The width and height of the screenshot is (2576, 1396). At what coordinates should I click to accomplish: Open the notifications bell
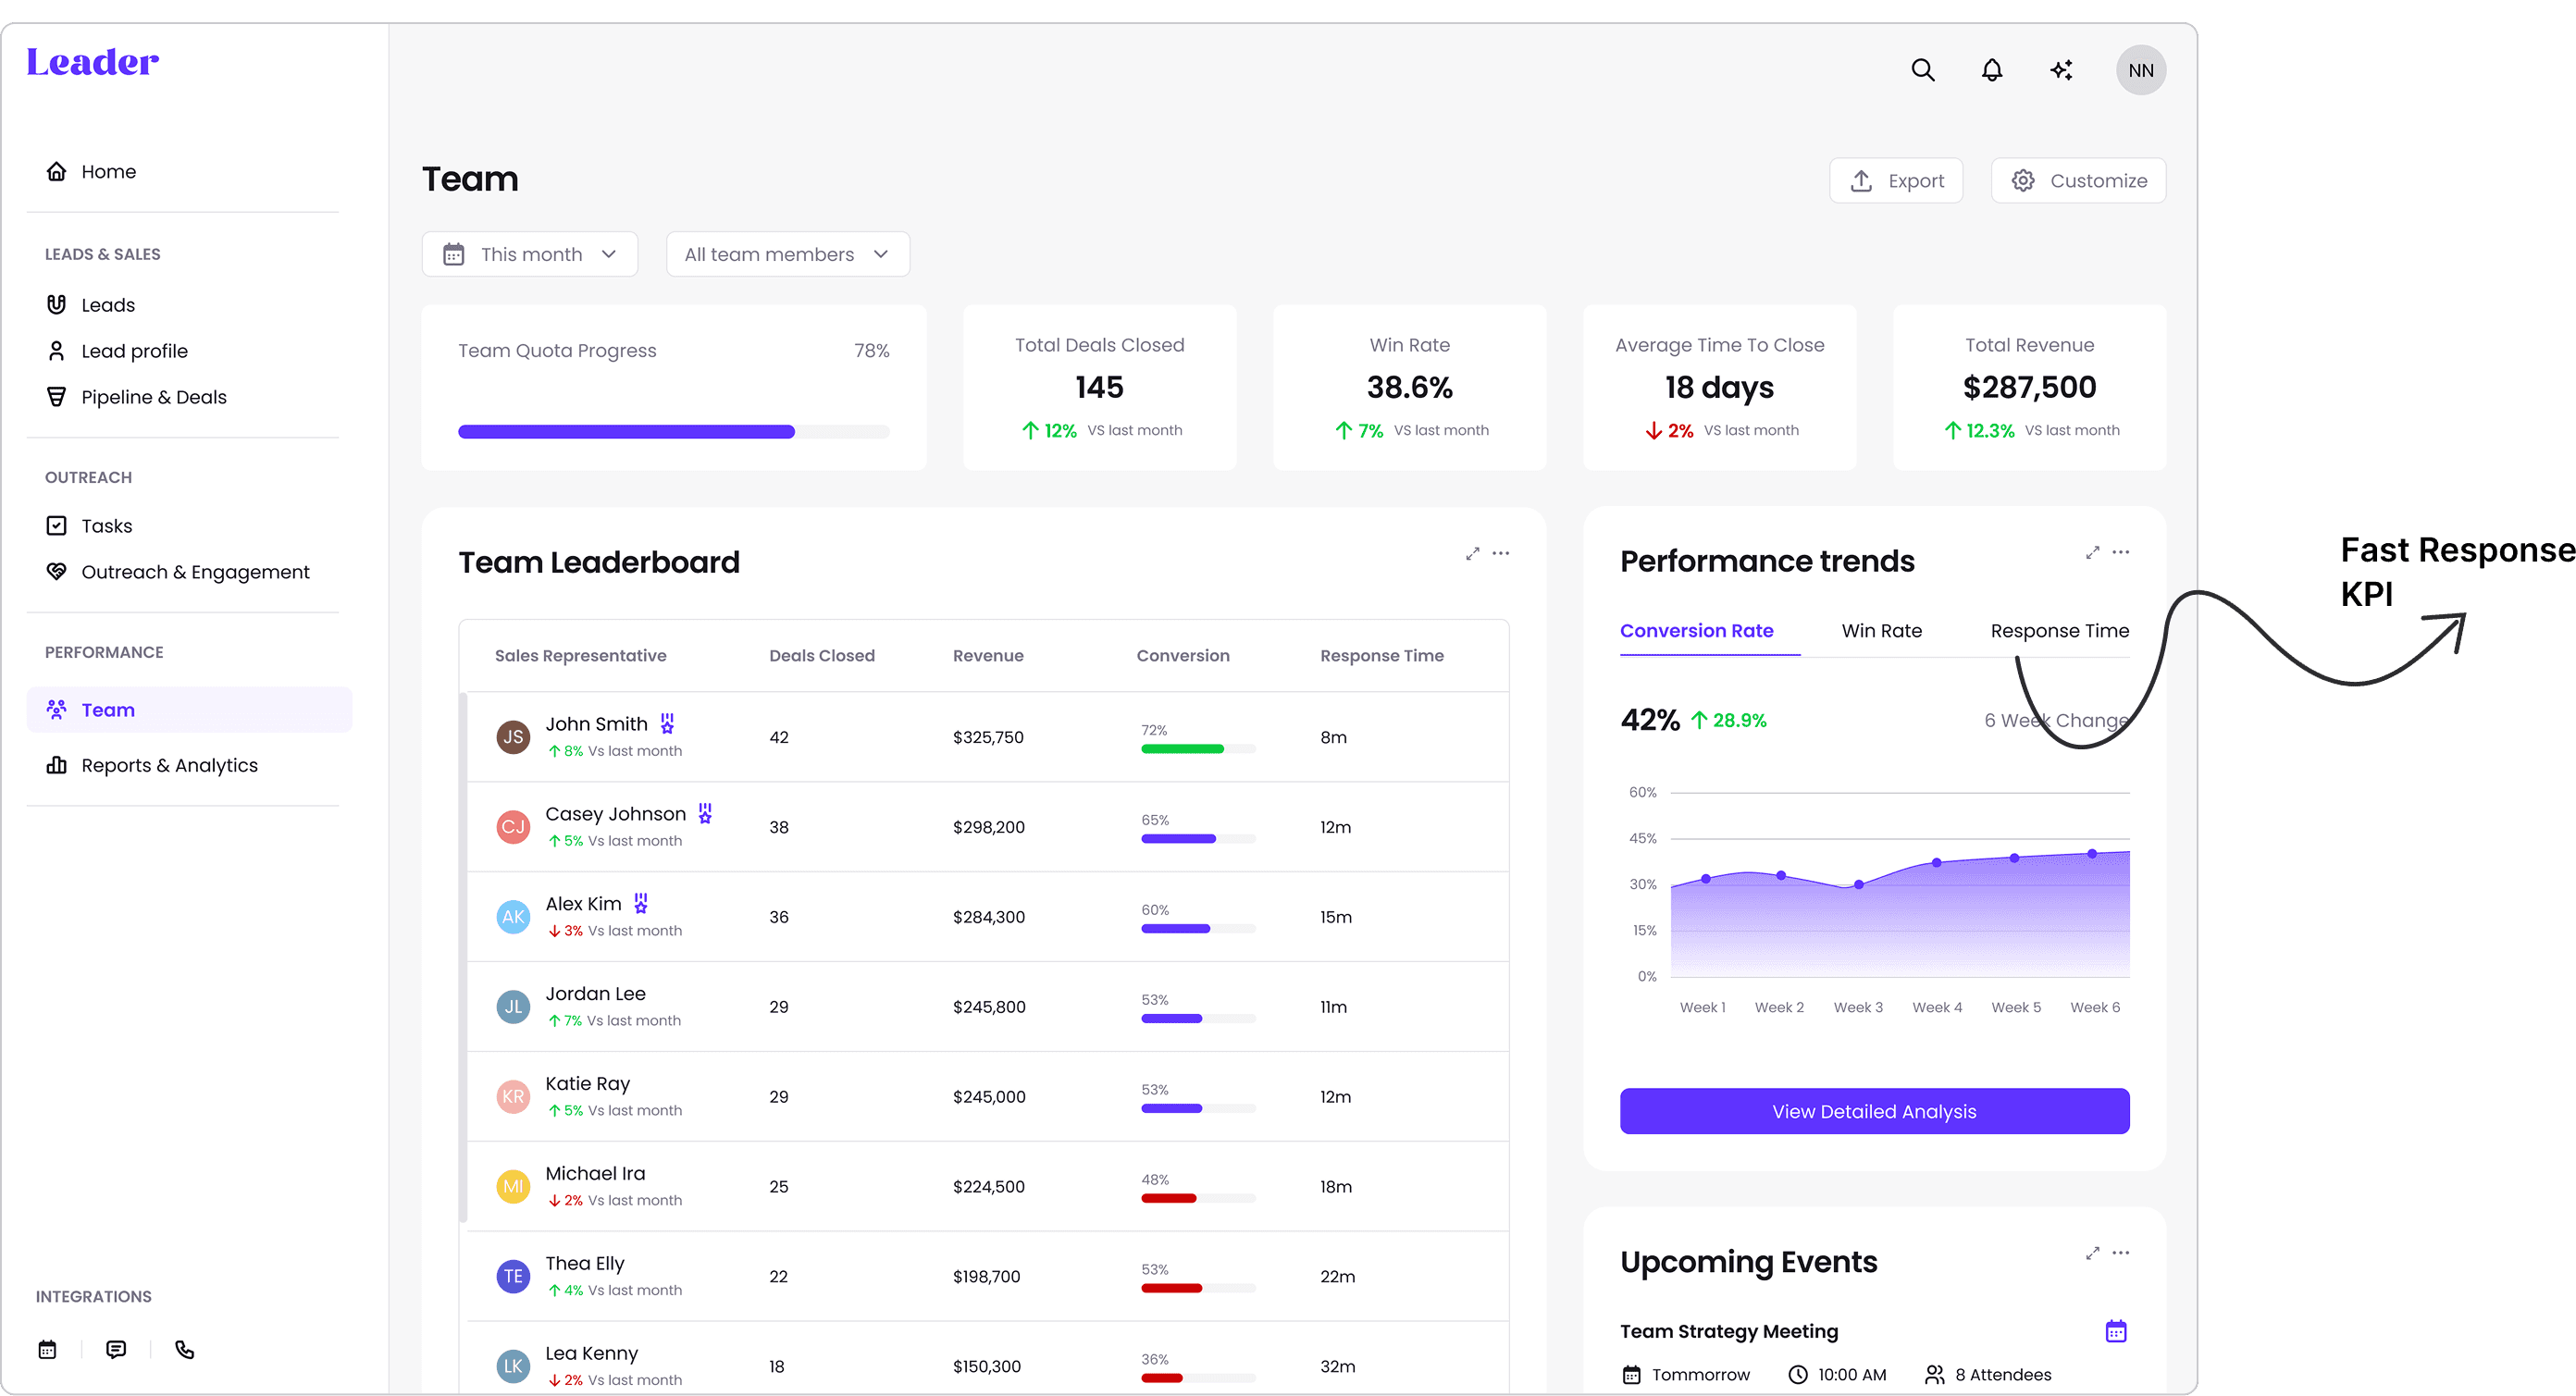(x=1991, y=70)
